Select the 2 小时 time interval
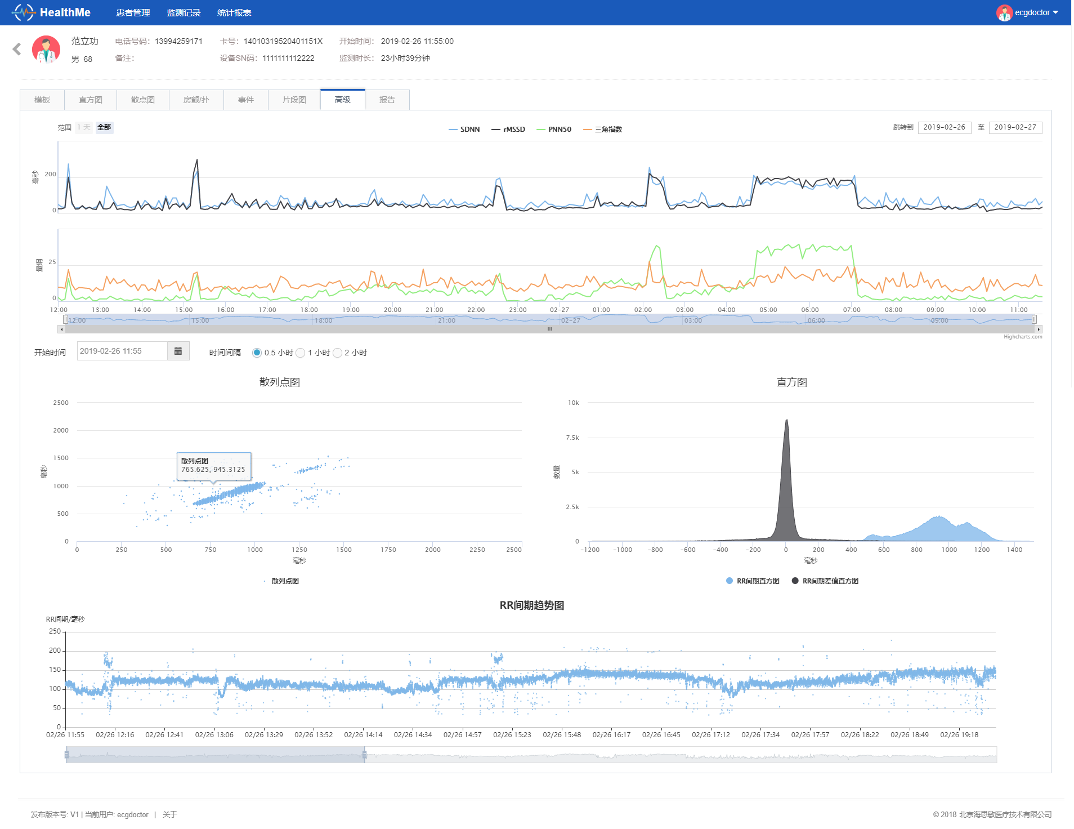The image size is (1074, 829). (338, 353)
